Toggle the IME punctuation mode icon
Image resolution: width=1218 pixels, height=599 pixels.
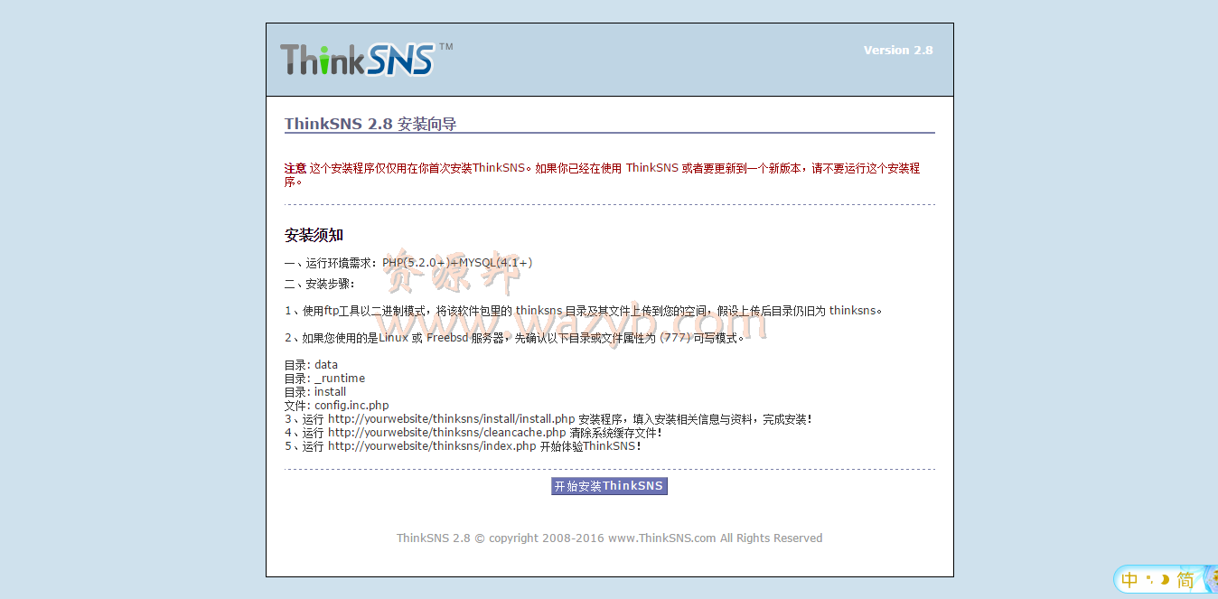click(x=1149, y=578)
